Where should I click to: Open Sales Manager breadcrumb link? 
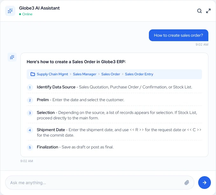pyautogui.click(x=85, y=74)
